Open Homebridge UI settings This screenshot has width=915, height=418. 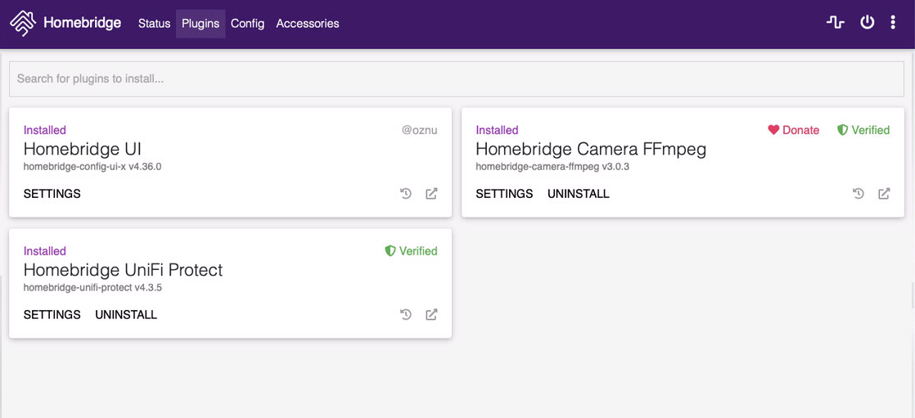point(52,194)
